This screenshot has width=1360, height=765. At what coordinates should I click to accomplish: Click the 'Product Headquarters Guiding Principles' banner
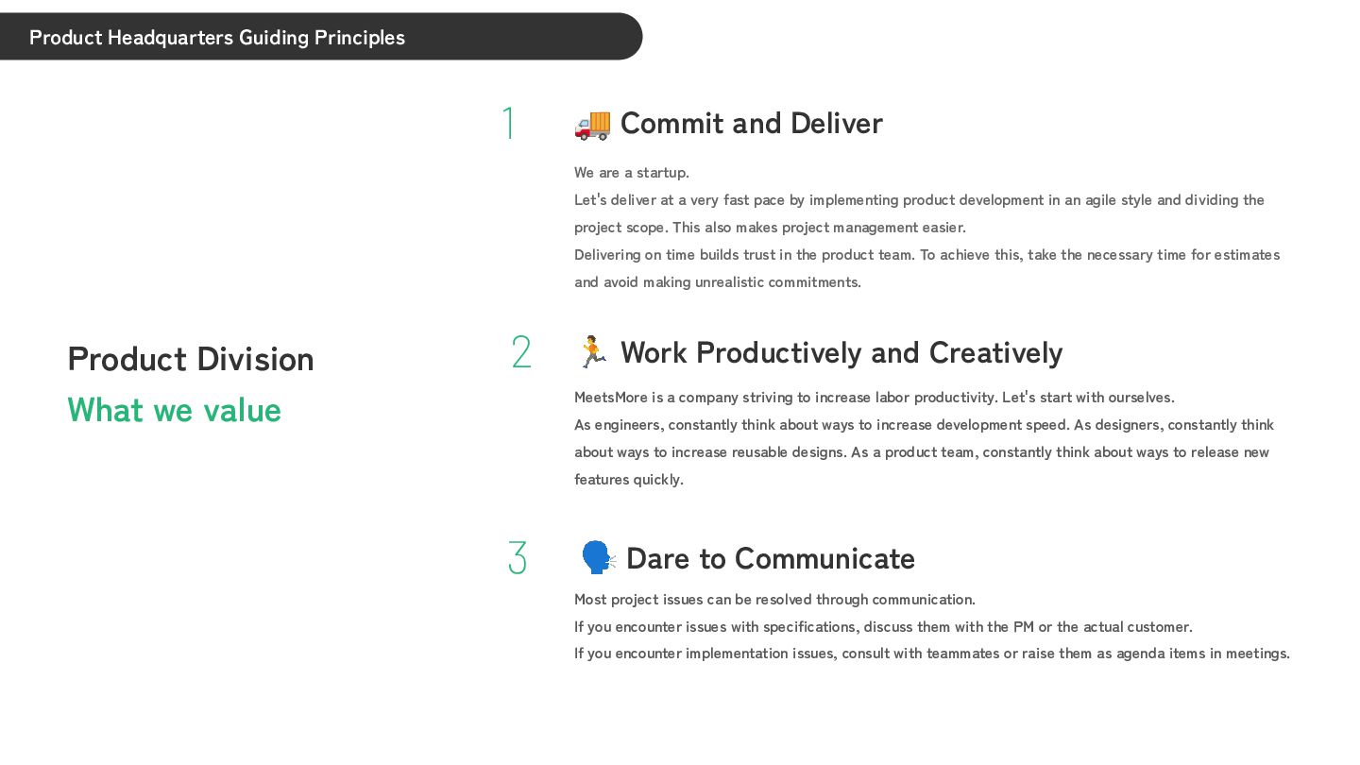coord(217,37)
